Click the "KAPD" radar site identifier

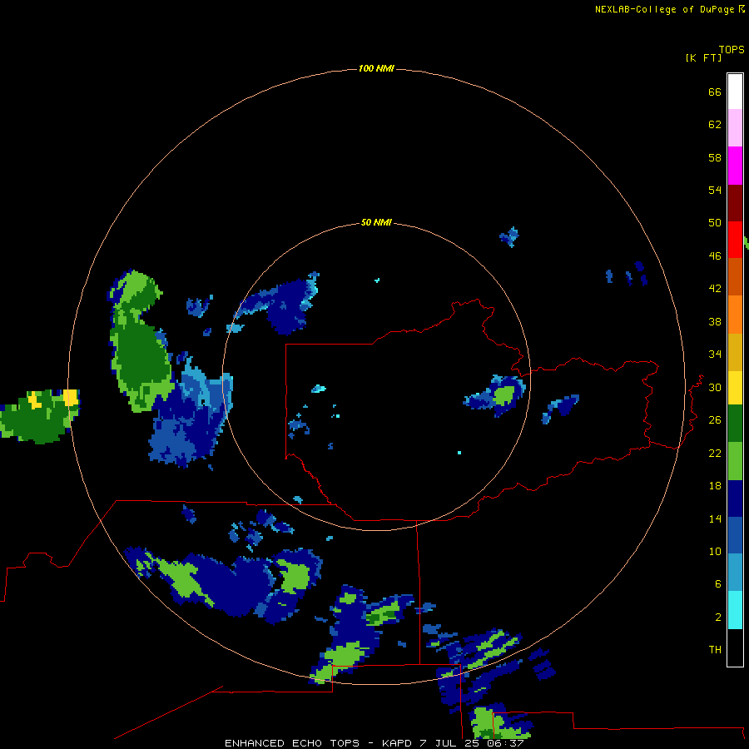(396, 743)
